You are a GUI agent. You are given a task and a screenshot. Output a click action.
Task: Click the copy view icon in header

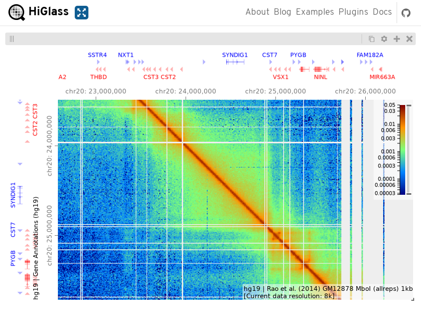372,39
